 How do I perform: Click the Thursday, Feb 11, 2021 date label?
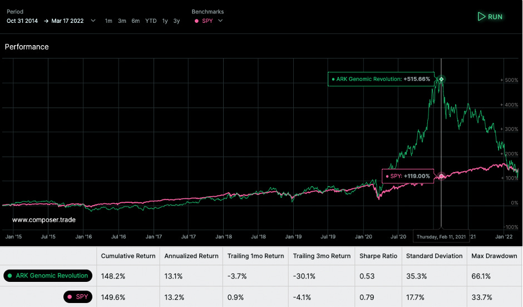click(x=441, y=236)
